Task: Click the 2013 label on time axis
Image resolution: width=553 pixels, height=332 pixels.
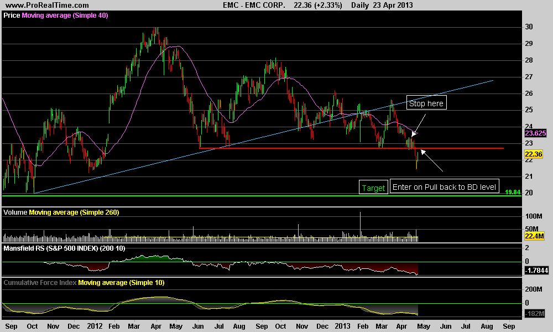Action: pos(342,326)
